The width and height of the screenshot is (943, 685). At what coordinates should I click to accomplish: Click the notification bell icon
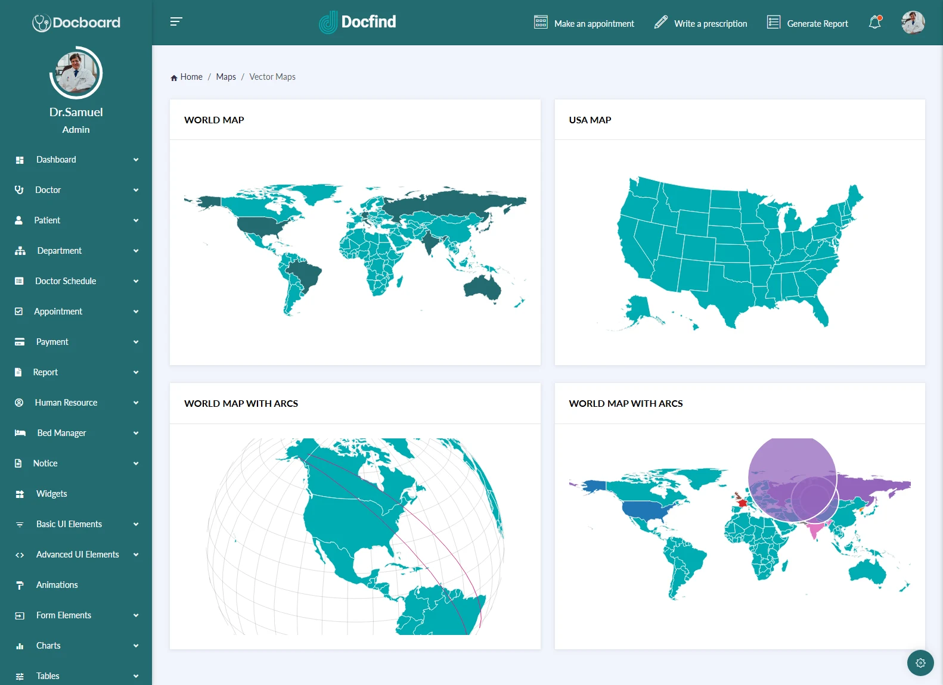tap(874, 23)
